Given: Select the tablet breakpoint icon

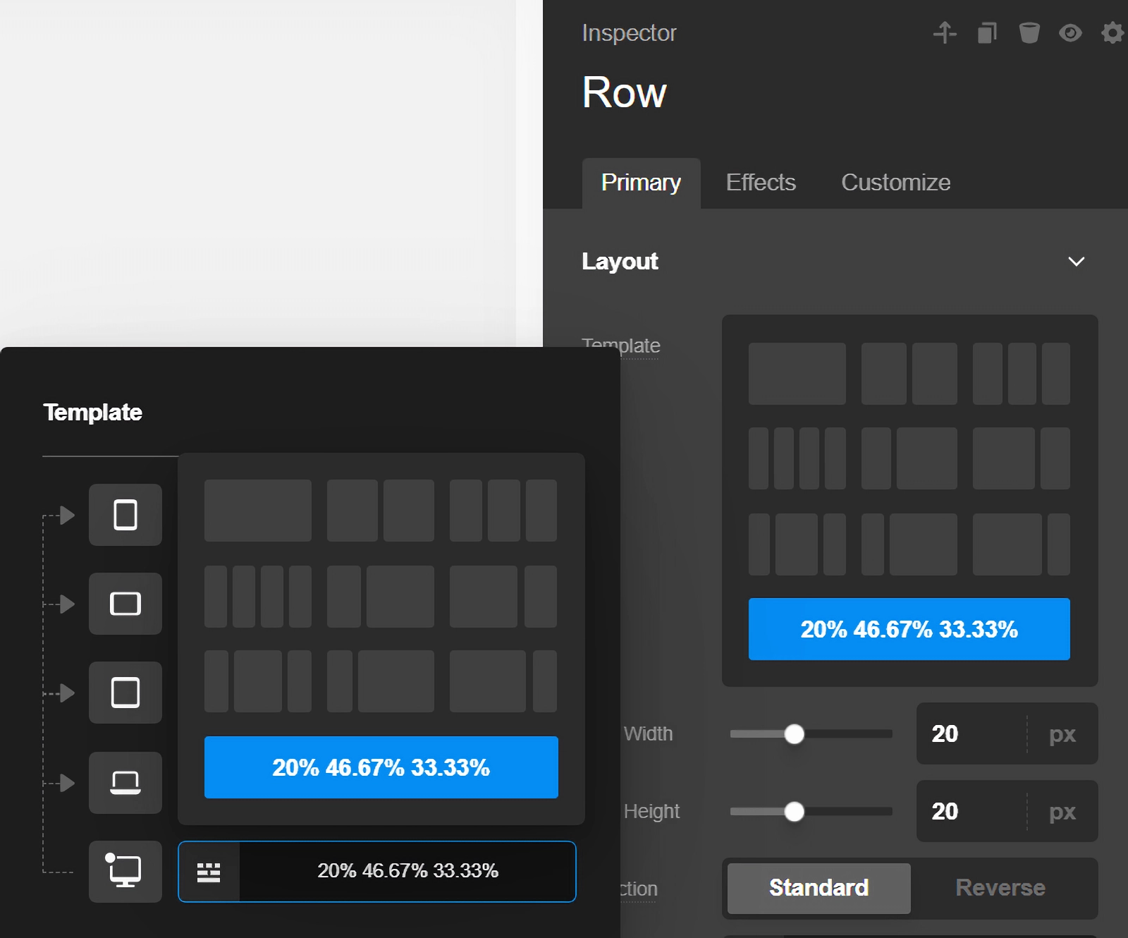Looking at the screenshot, I should coord(125,693).
